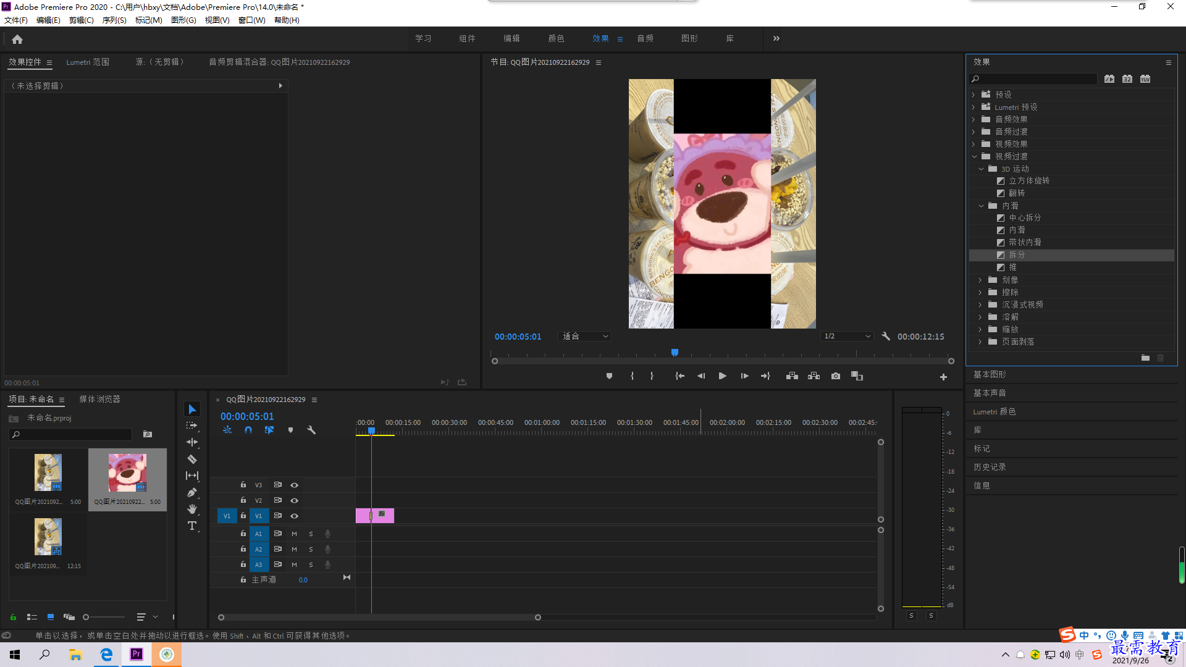
Task: Mark In point in program monitor
Action: pyautogui.click(x=632, y=376)
